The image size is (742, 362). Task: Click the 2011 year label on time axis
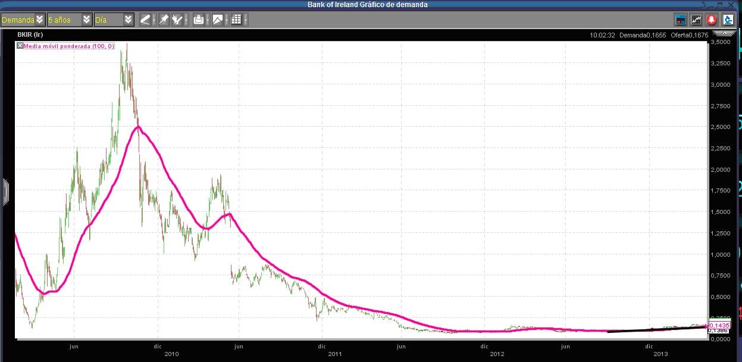(336, 354)
